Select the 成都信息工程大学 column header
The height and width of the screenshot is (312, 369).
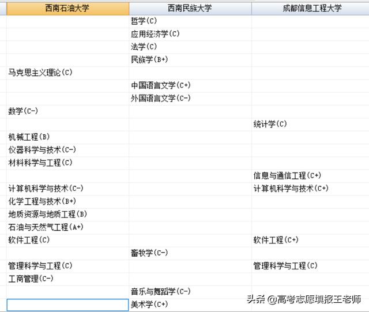[x=310, y=9]
